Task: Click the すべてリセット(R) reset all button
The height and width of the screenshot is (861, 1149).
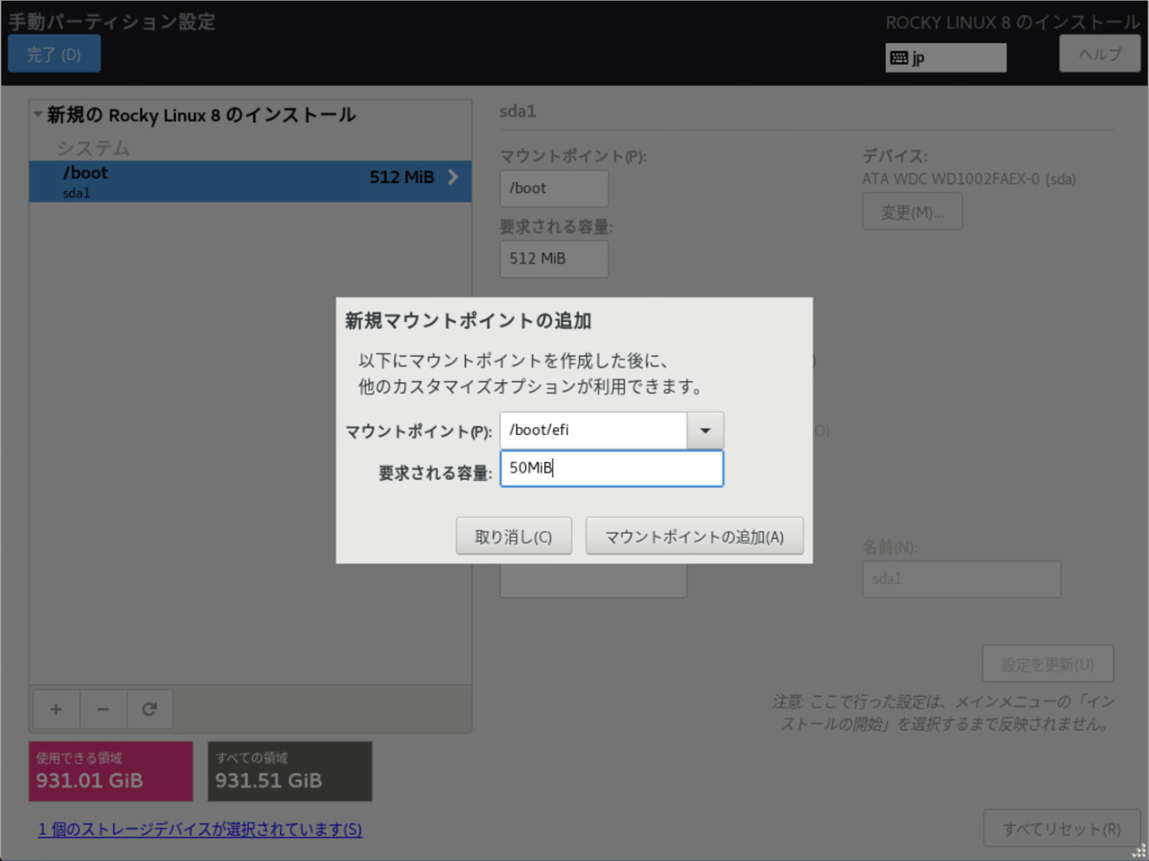Action: point(1061,830)
